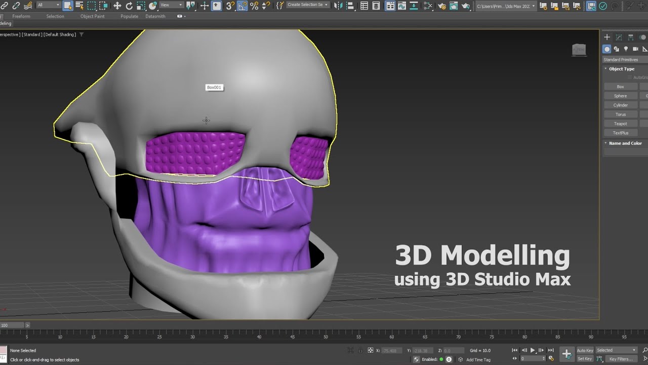Click the Set Key button

585,358
